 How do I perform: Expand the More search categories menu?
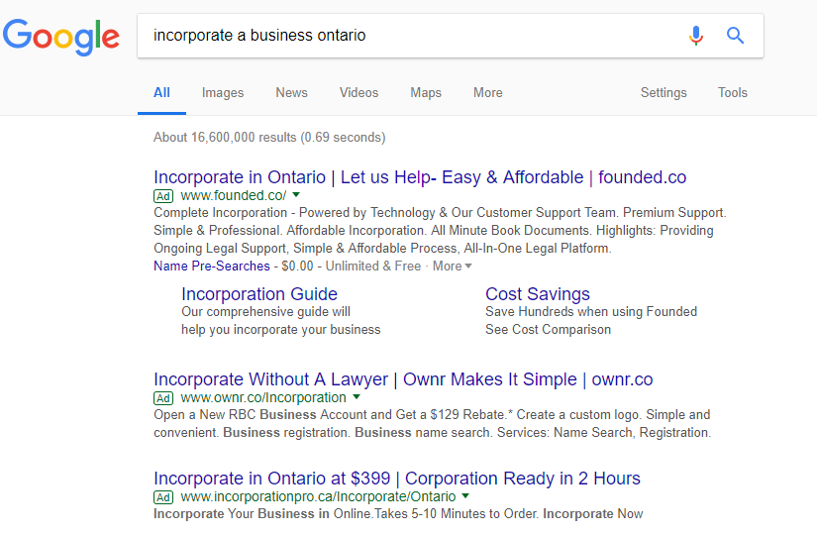point(487,93)
